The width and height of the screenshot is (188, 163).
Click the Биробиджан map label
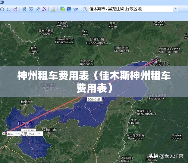click(97, 43)
